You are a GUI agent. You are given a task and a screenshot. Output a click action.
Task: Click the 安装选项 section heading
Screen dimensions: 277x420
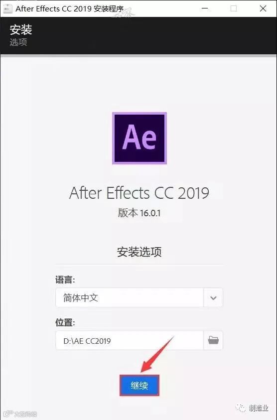[x=139, y=252]
